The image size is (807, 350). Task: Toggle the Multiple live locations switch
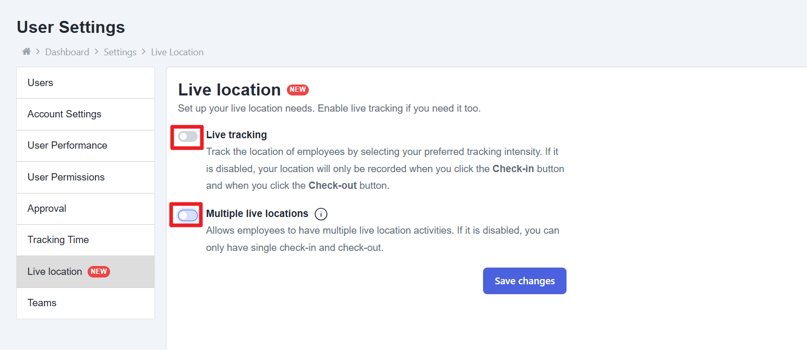pos(188,215)
